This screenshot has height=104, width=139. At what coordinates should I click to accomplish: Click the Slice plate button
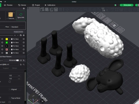(x=127, y=5)
